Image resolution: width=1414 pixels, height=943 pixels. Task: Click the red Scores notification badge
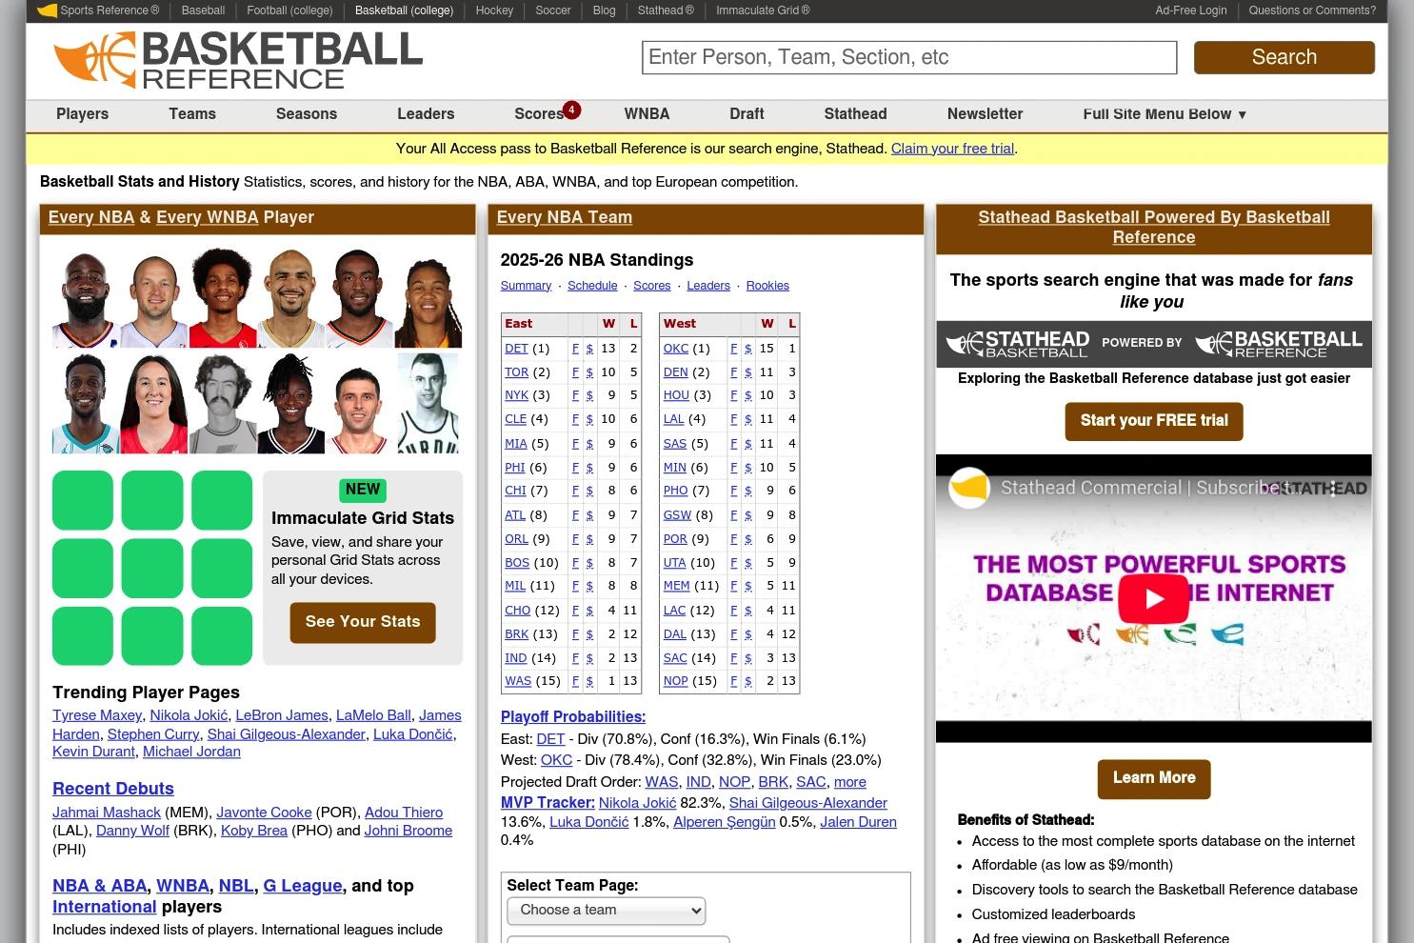tap(571, 110)
